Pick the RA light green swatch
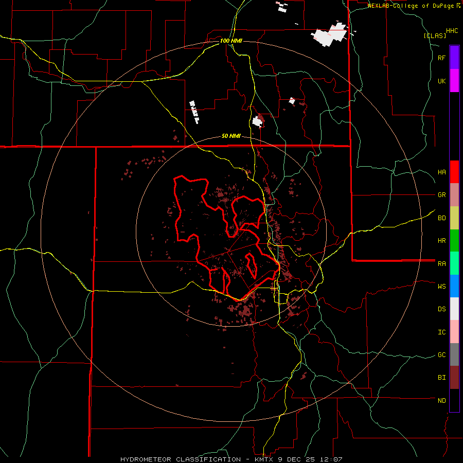Image resolution: width=463 pixels, height=463 pixels. 454,263
